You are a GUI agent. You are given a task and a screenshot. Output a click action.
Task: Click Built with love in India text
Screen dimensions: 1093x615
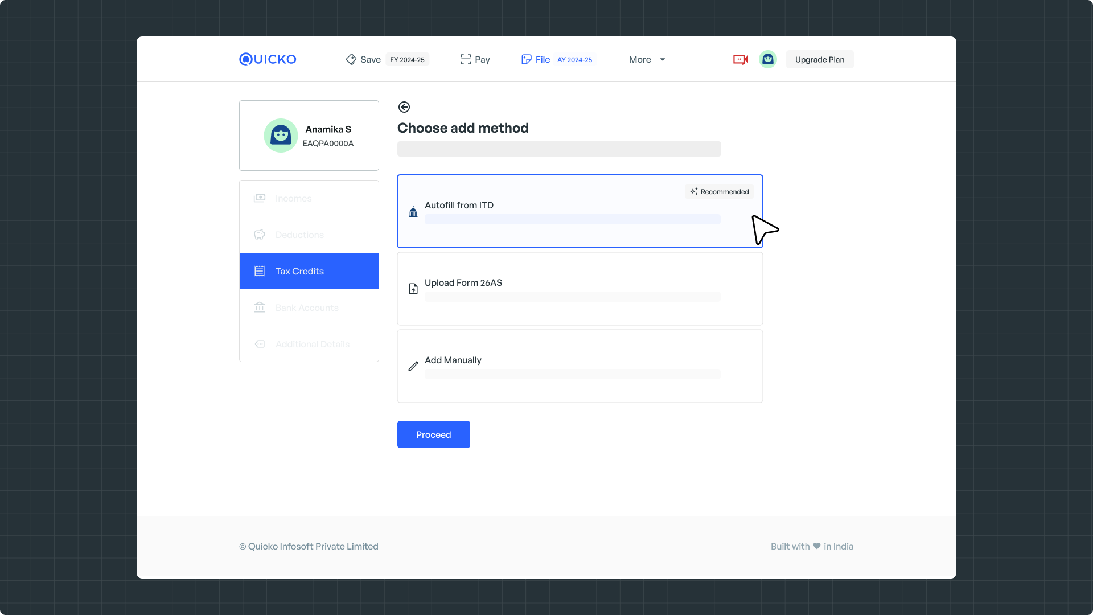(812, 547)
